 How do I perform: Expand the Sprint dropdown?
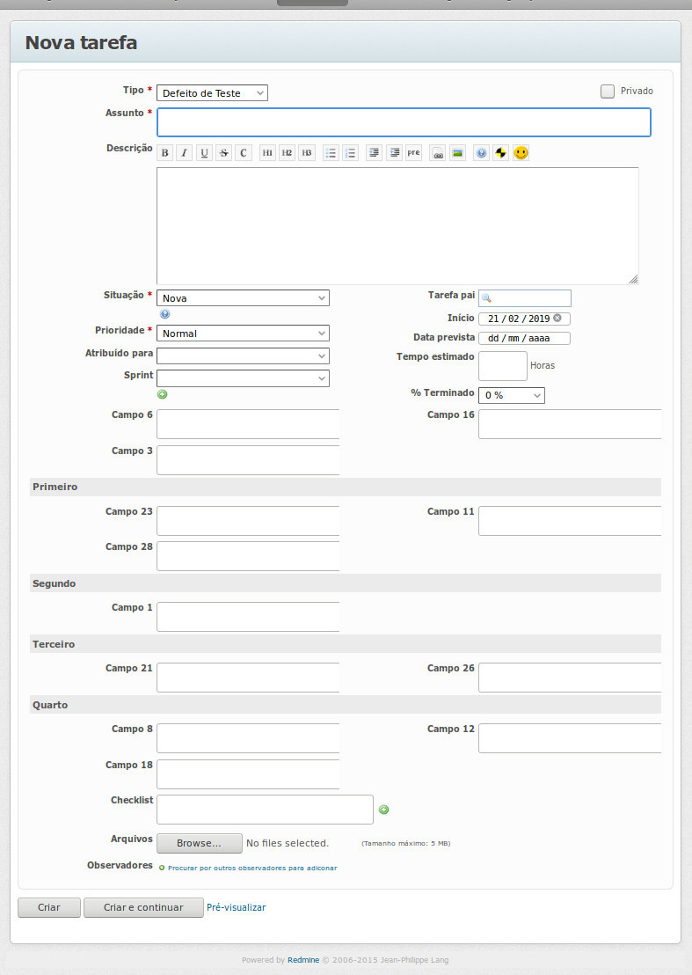coord(243,378)
